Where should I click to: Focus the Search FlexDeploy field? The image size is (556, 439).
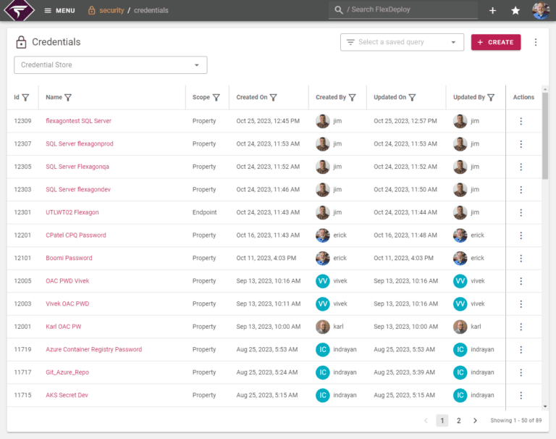403,10
